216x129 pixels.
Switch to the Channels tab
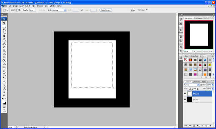pyautogui.click(x=196, y=82)
